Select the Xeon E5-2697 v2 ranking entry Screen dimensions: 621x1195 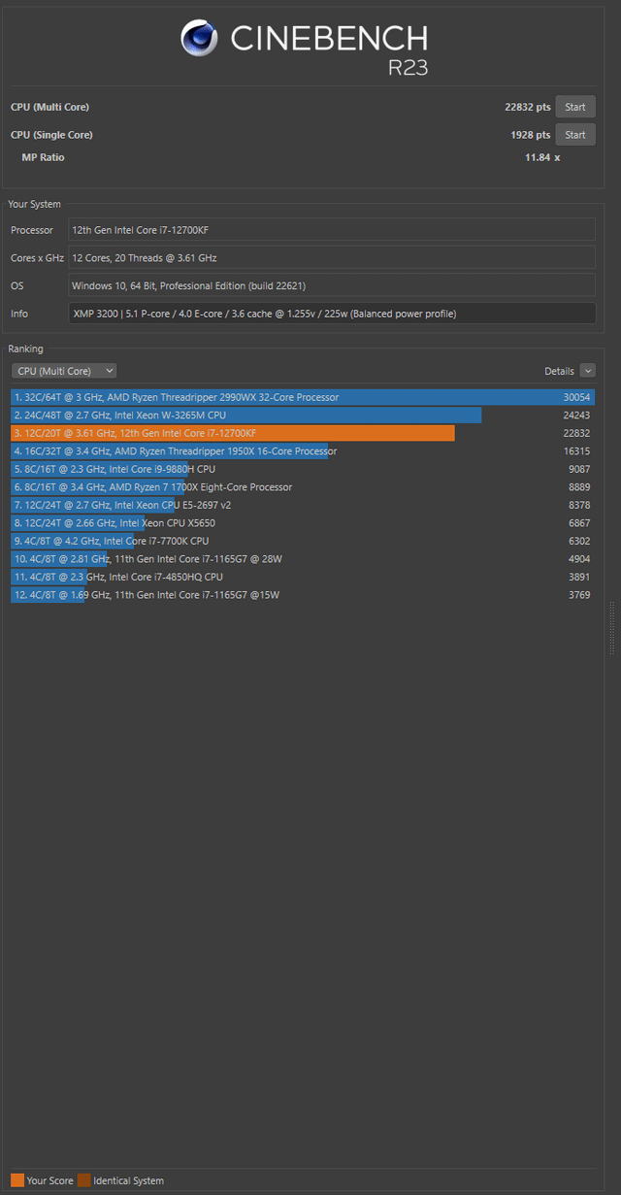[x=303, y=505]
